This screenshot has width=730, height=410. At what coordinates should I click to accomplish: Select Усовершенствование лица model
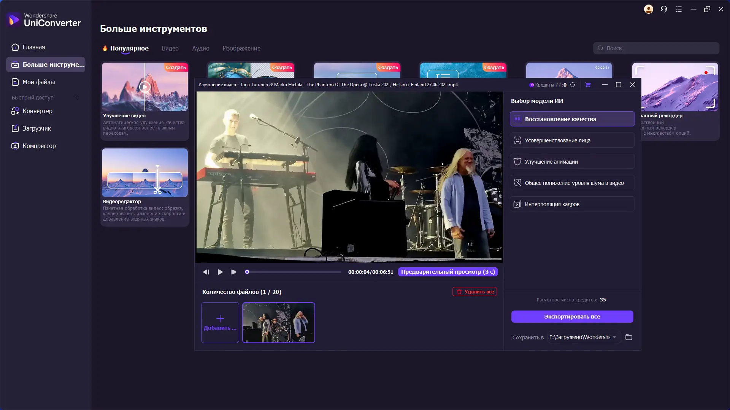pyautogui.click(x=572, y=140)
